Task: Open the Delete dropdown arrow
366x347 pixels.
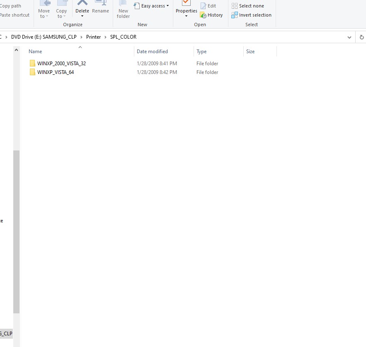Action: [x=82, y=16]
